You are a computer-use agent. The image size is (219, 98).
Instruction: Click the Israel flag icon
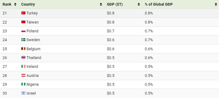[x=23, y=93]
